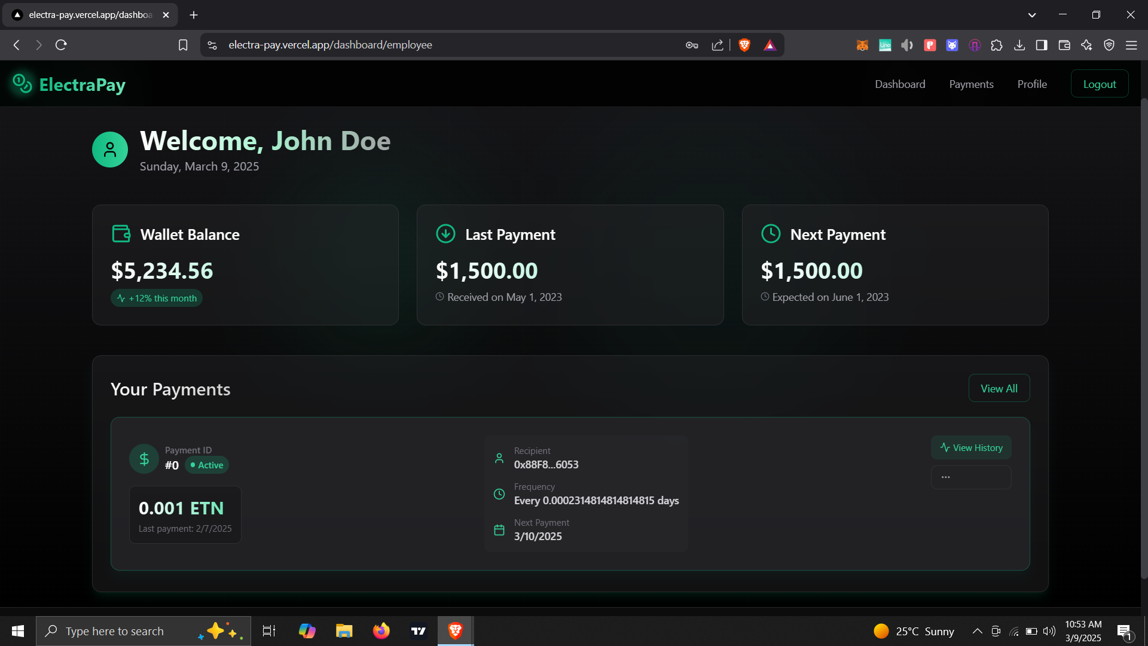This screenshot has height=646, width=1148.
Task: Click the user avatar icon beside Welcome
Action: pyautogui.click(x=110, y=150)
